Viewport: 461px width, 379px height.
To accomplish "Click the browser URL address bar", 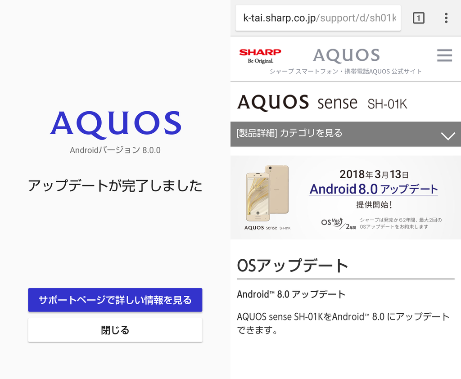I will point(318,18).
